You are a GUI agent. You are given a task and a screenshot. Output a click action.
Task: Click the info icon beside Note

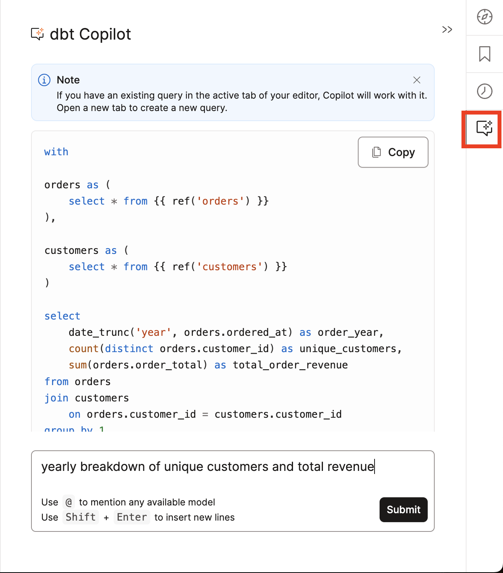pos(44,80)
